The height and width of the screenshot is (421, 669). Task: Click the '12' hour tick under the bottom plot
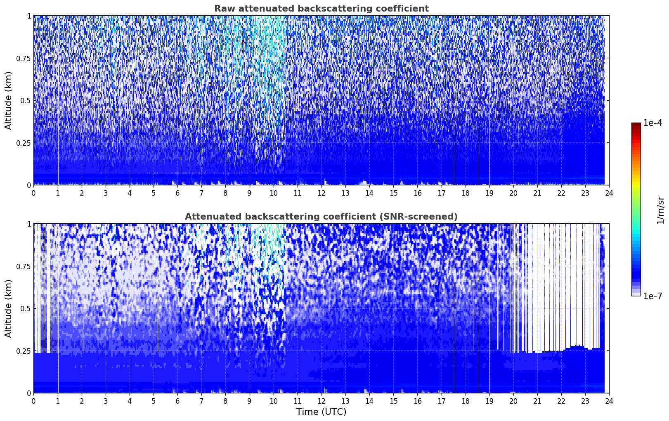[x=321, y=401]
